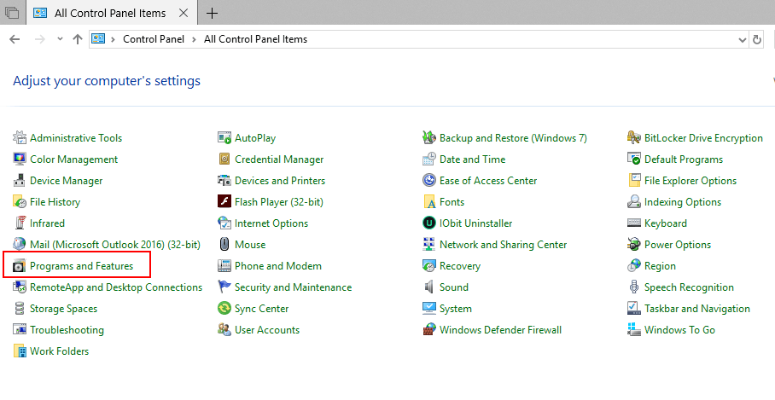Click the BitLocker Drive Encryption icon
This screenshot has height=400, width=775.
[x=635, y=138]
